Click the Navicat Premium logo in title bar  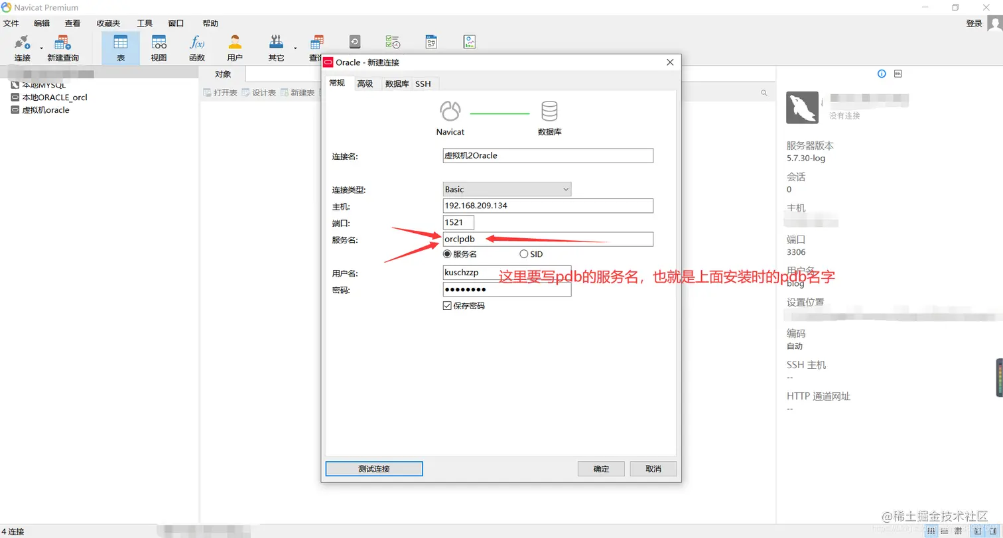click(x=7, y=7)
